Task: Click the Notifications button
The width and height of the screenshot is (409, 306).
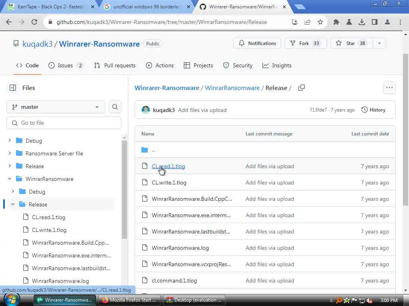Action: (257, 43)
